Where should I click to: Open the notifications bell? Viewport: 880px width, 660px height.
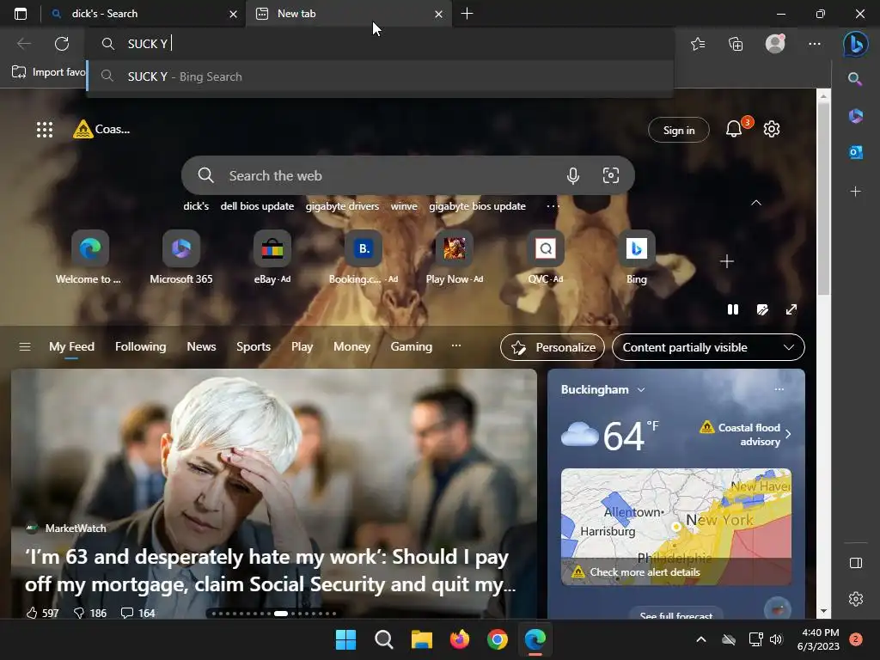pos(735,129)
